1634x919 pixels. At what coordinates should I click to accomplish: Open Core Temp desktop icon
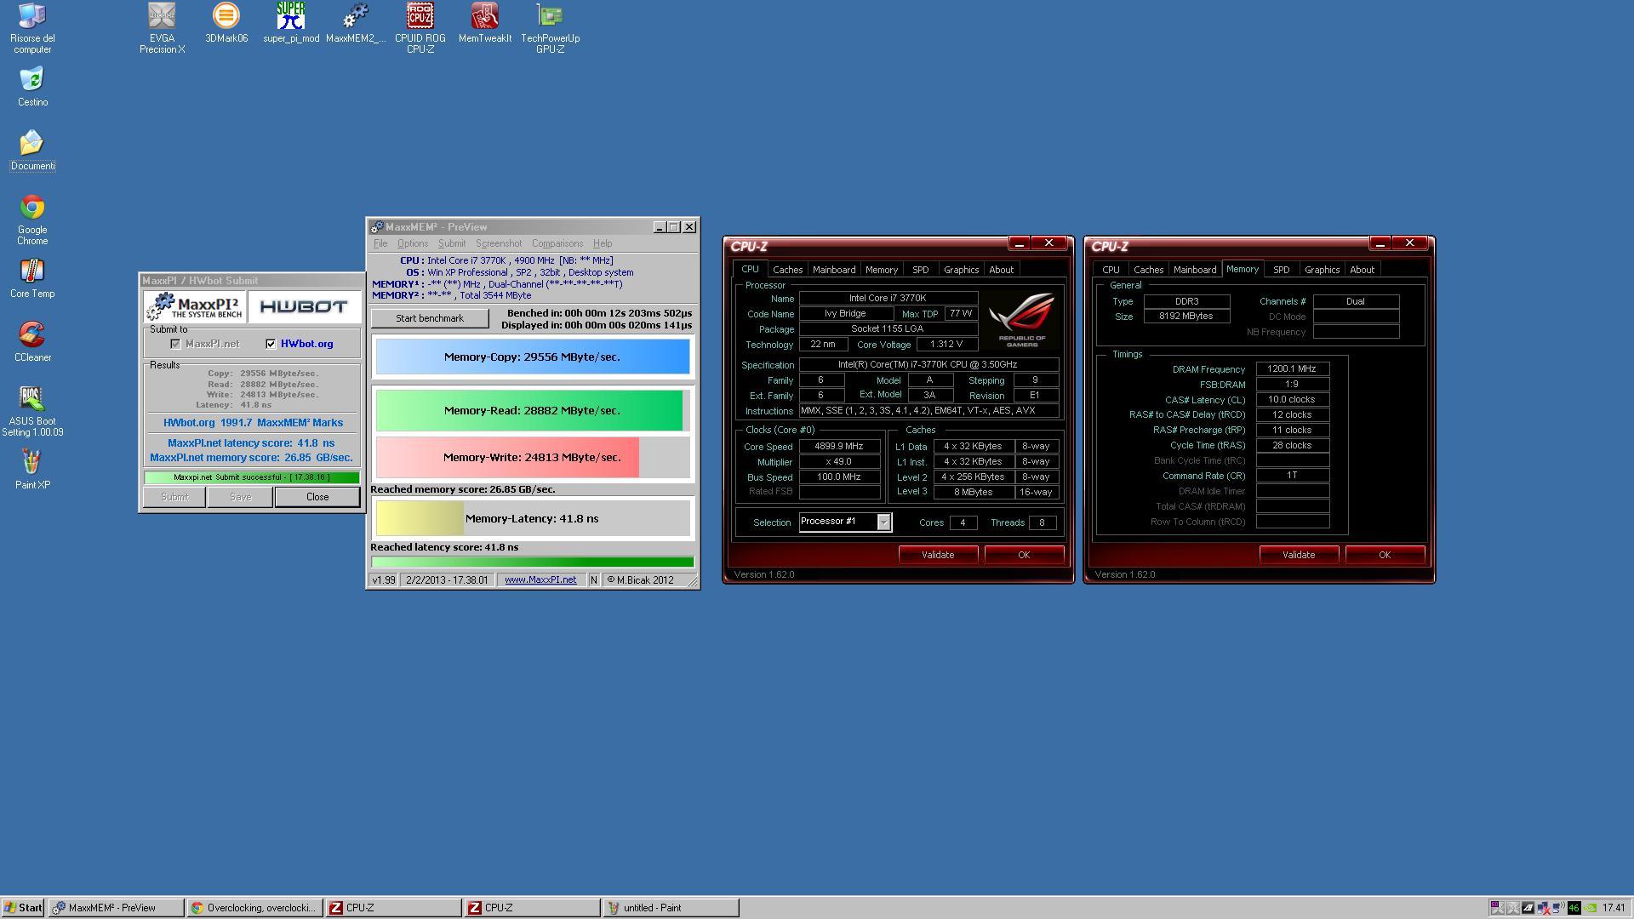pos(32,278)
